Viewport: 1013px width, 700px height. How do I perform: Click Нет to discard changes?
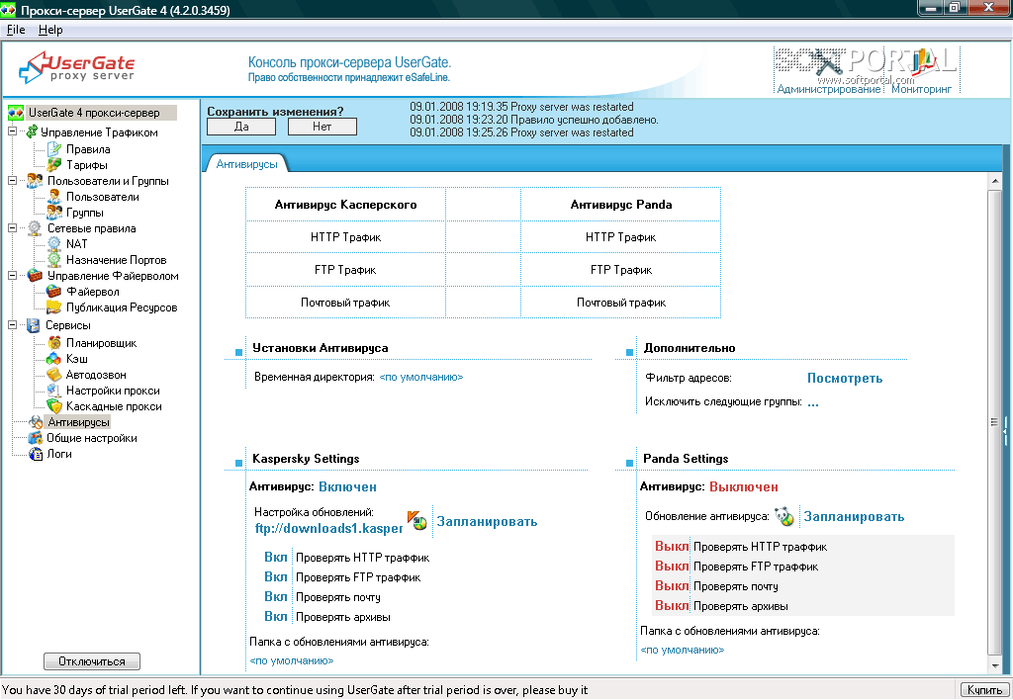point(322,127)
